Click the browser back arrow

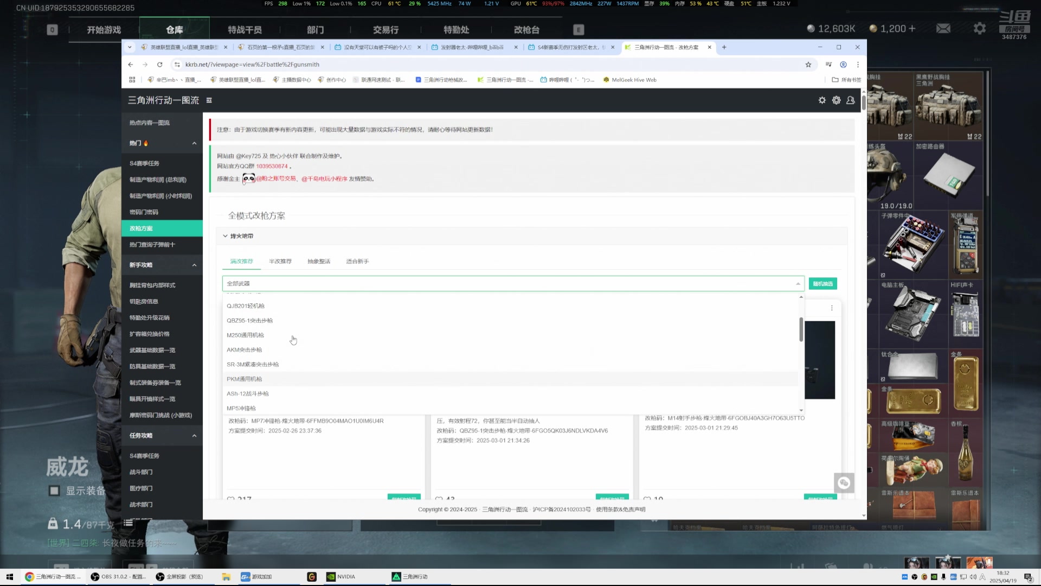[x=131, y=65]
